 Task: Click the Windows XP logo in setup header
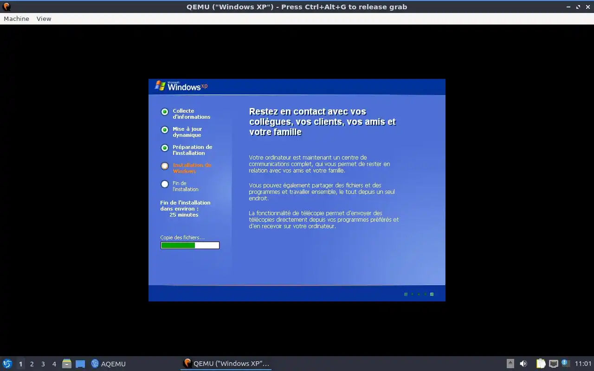(x=181, y=86)
